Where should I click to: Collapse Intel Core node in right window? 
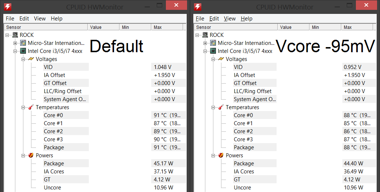205,51
